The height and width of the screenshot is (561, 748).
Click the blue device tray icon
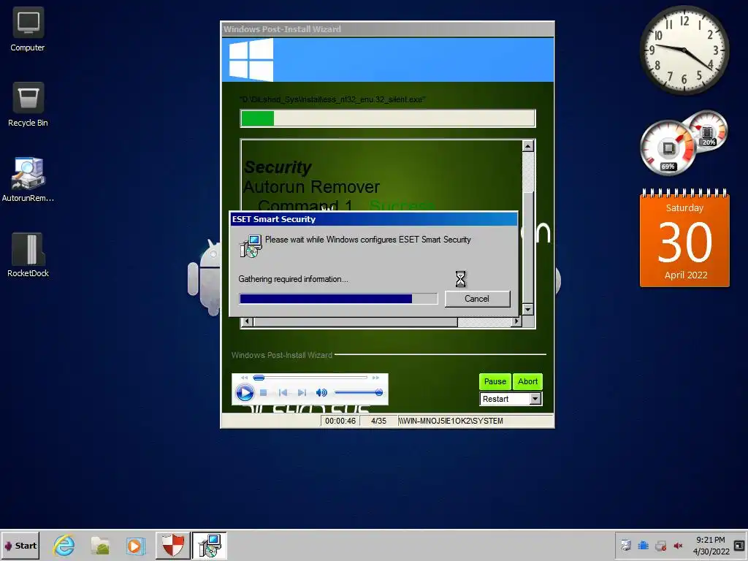(x=643, y=545)
